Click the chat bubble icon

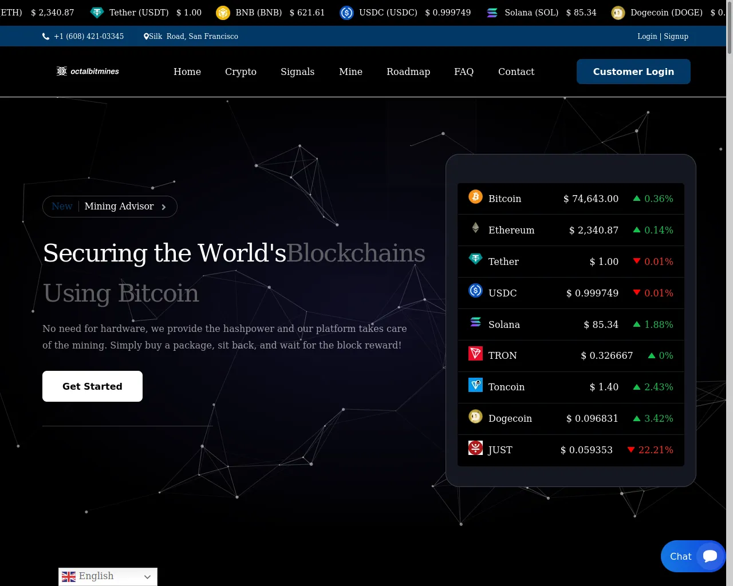click(710, 556)
